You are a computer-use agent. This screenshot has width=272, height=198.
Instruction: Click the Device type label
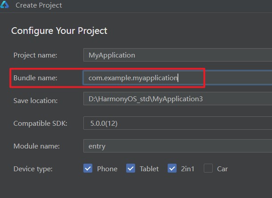(x=33, y=169)
